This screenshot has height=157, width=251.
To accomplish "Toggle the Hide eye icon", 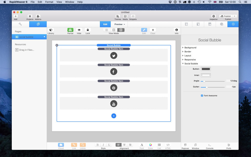I will click(x=79, y=30).
